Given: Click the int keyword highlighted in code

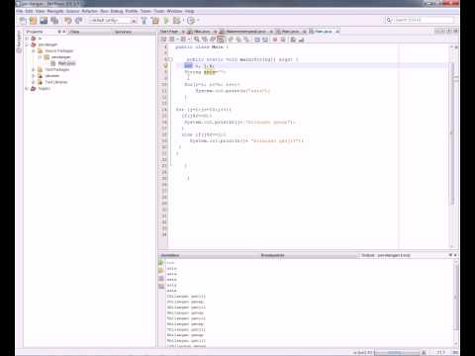Looking at the screenshot, I should (x=188, y=65).
